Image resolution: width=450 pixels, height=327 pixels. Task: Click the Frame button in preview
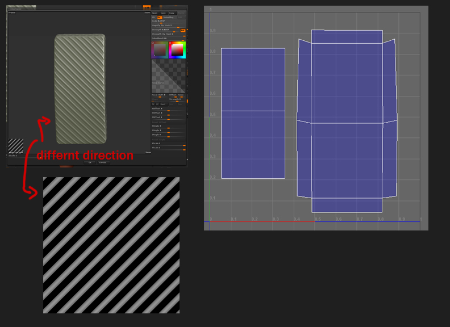point(12,12)
